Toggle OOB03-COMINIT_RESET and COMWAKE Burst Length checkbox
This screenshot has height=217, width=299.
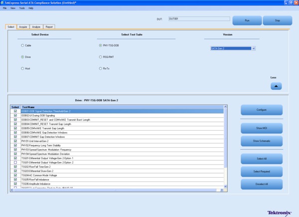[x=15, y=120]
